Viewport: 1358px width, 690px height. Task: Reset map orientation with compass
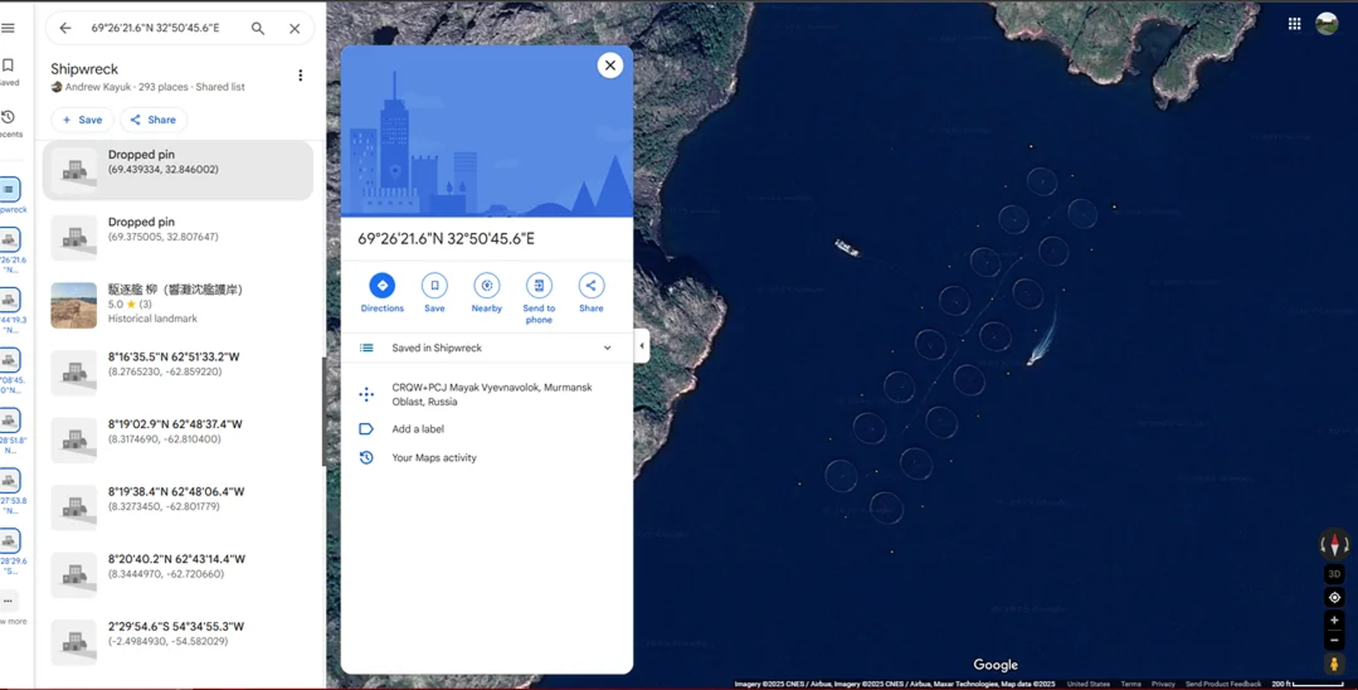tap(1334, 545)
